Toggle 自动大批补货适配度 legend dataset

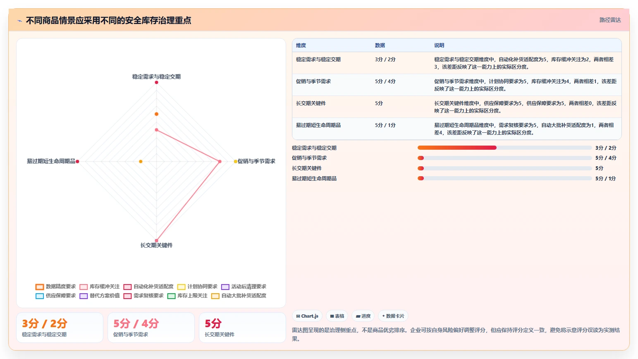(x=239, y=296)
